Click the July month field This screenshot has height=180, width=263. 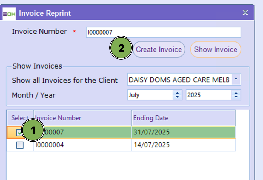click(150, 95)
